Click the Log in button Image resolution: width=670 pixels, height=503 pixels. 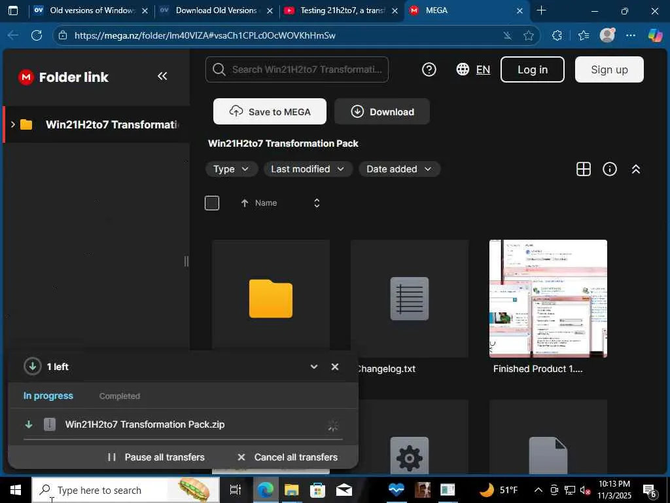(x=533, y=69)
